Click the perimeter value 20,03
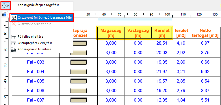 click(162, 53)
